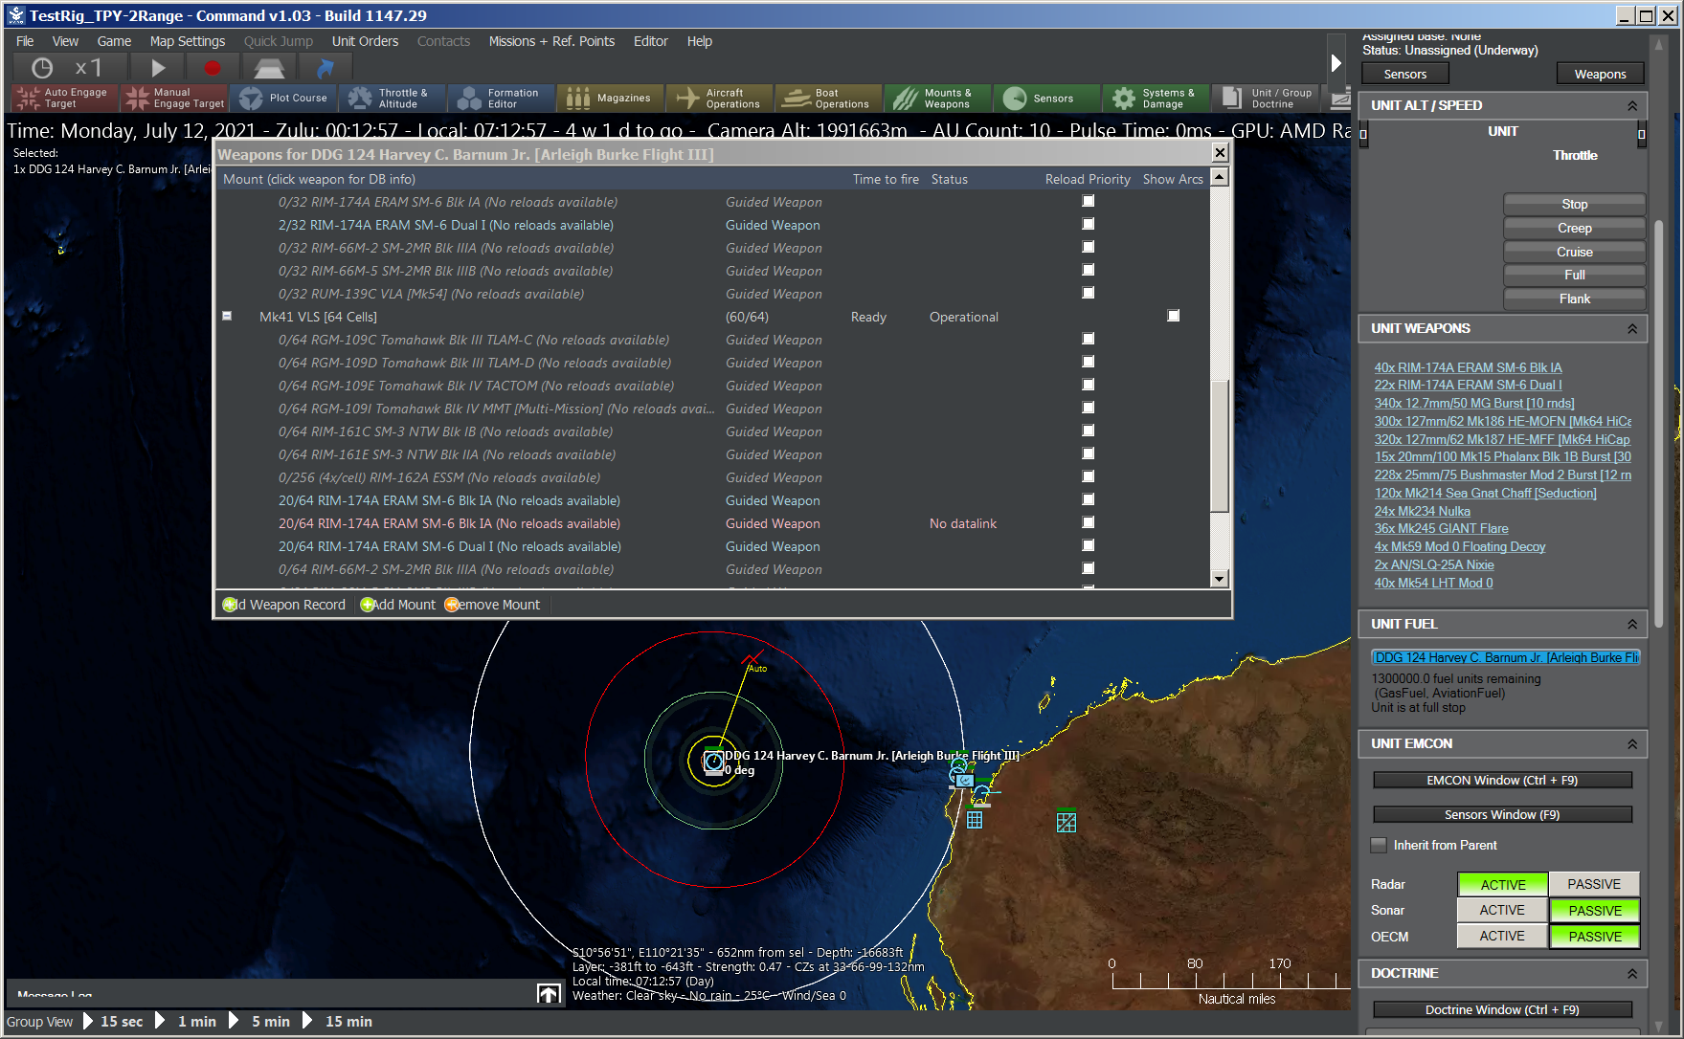Open Auto Engage Target tool
The width and height of the screenshot is (1684, 1039).
pos(64,98)
